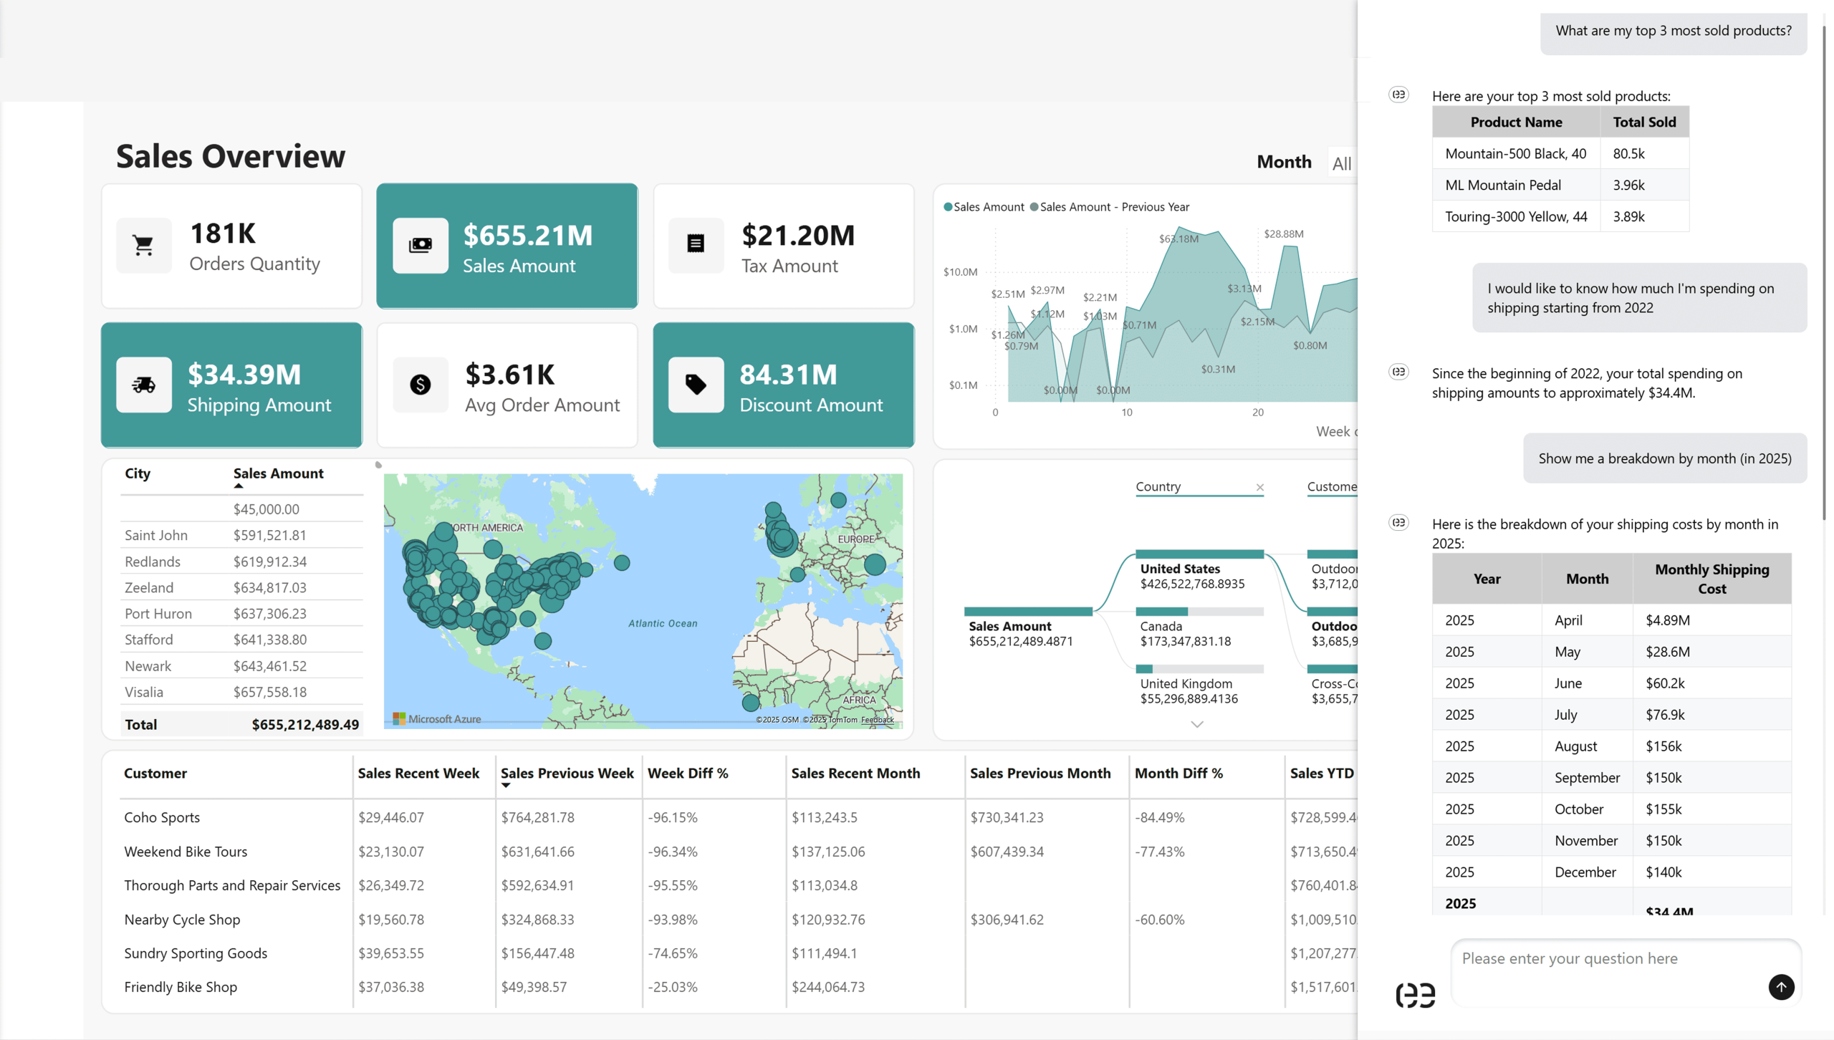Click the dollar coin Avg Order icon

421,385
